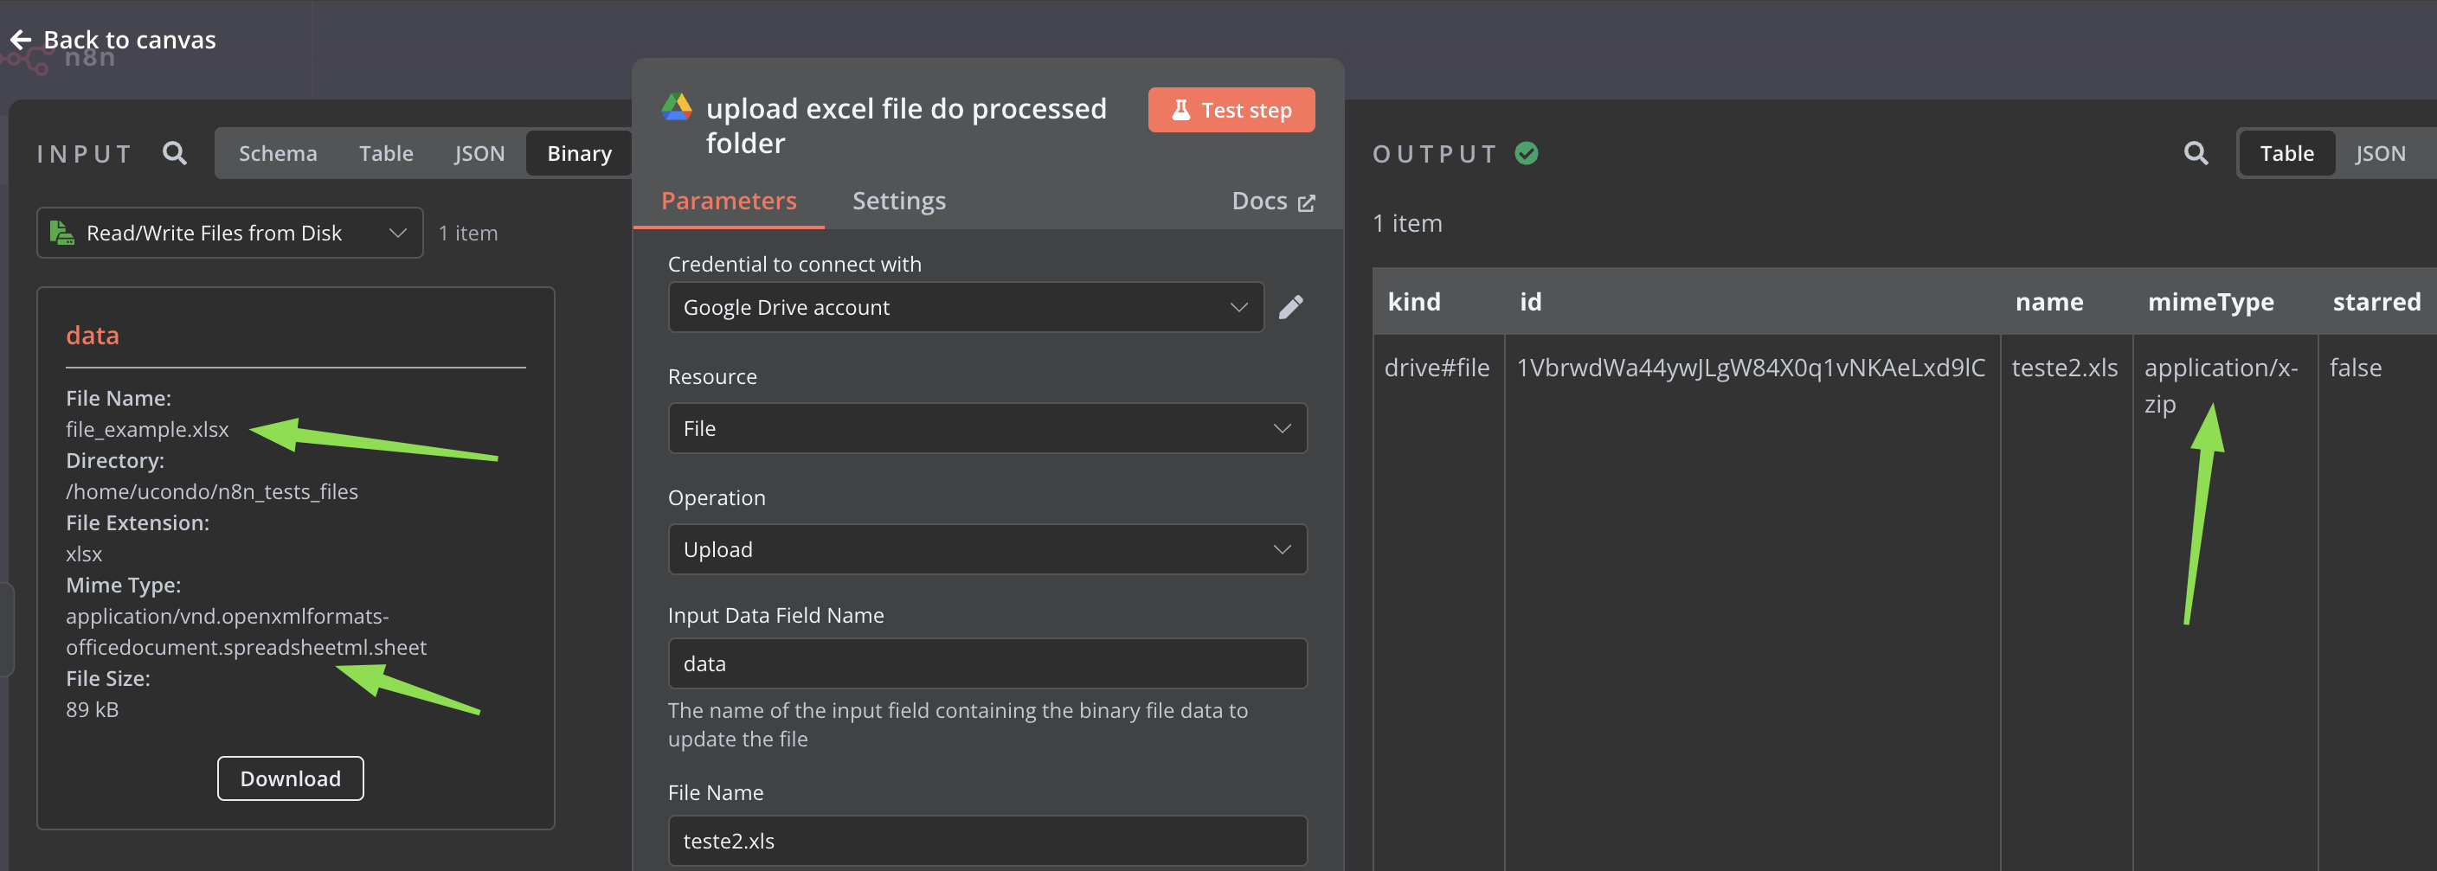The height and width of the screenshot is (871, 2437).
Task: Click the output success checkmark icon
Action: [x=1526, y=153]
